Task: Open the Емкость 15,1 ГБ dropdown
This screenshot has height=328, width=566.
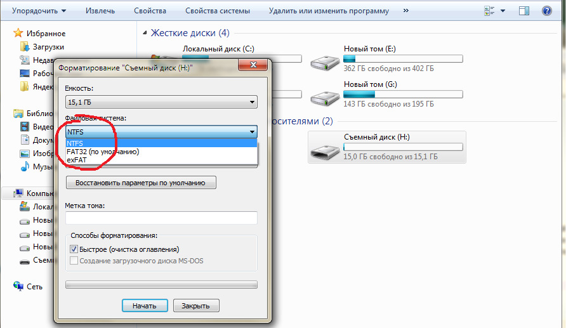Action: coord(161,102)
